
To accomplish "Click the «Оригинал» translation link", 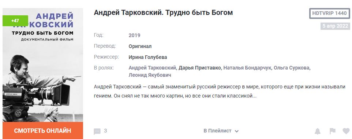I will [x=140, y=47].
